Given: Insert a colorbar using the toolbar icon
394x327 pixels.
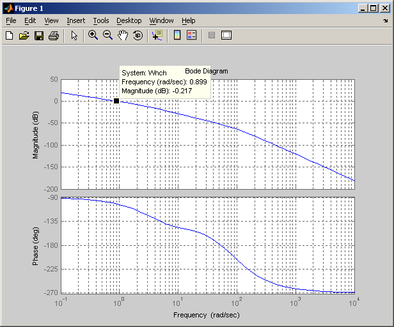Looking at the screenshot, I should [177, 36].
